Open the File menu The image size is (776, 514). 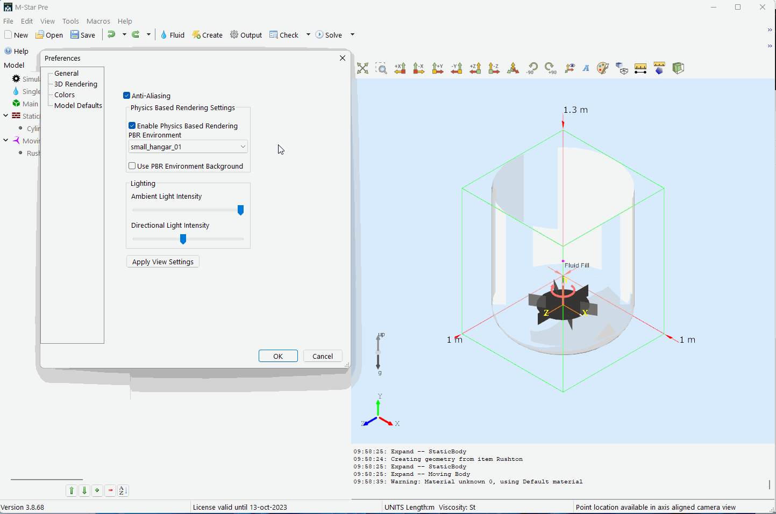[x=8, y=21]
